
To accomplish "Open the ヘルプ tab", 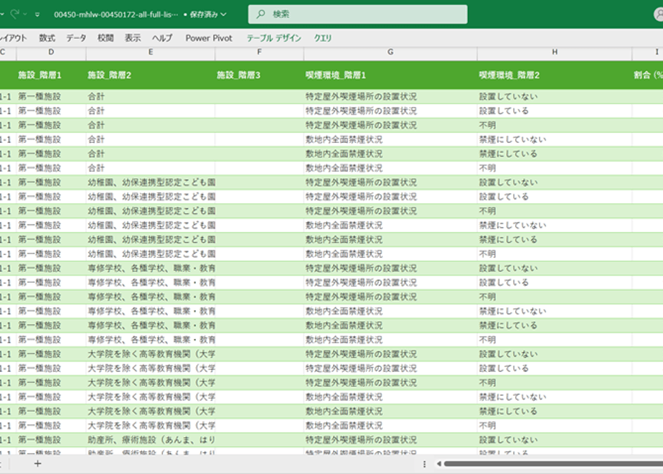I will tap(162, 38).
